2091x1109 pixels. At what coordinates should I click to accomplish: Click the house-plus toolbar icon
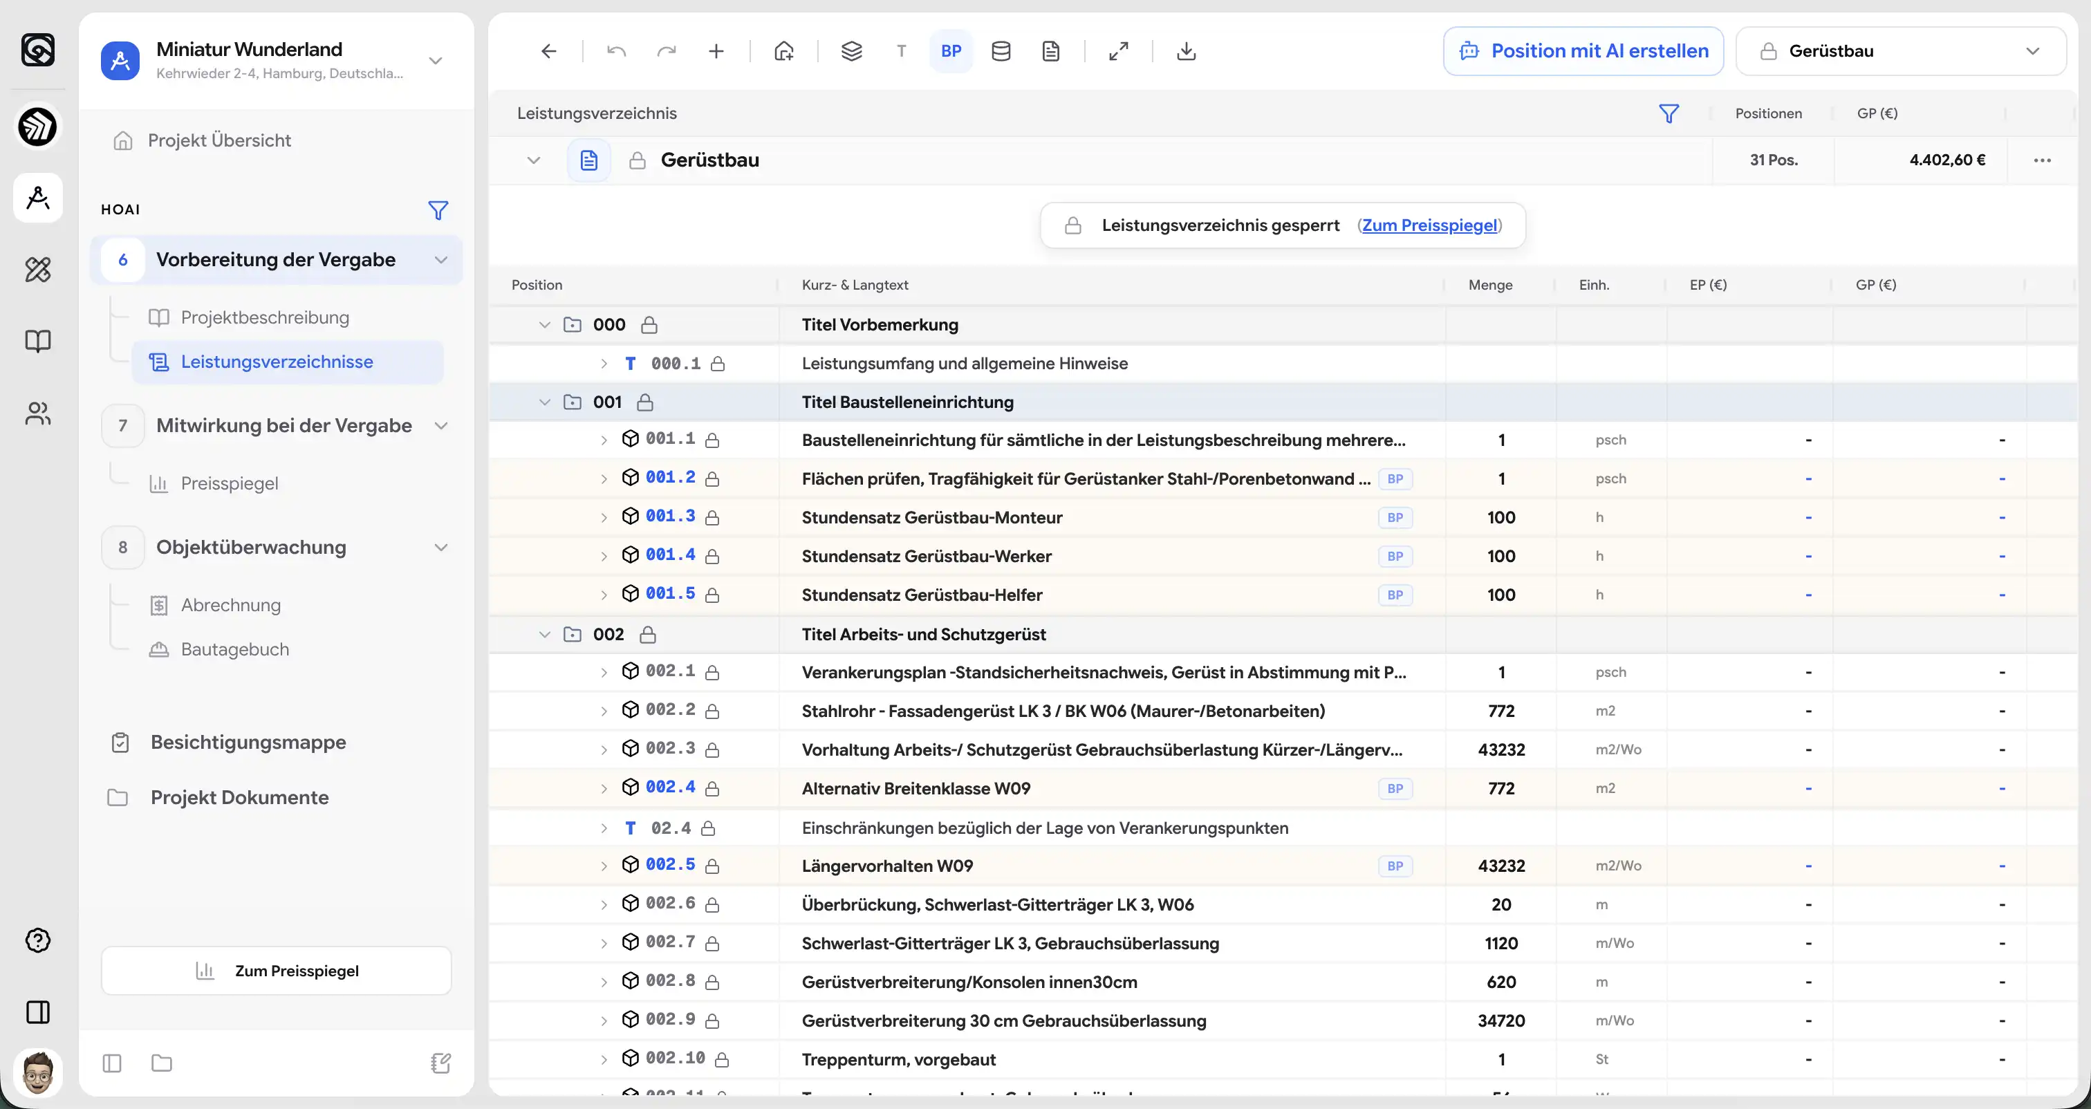784,51
